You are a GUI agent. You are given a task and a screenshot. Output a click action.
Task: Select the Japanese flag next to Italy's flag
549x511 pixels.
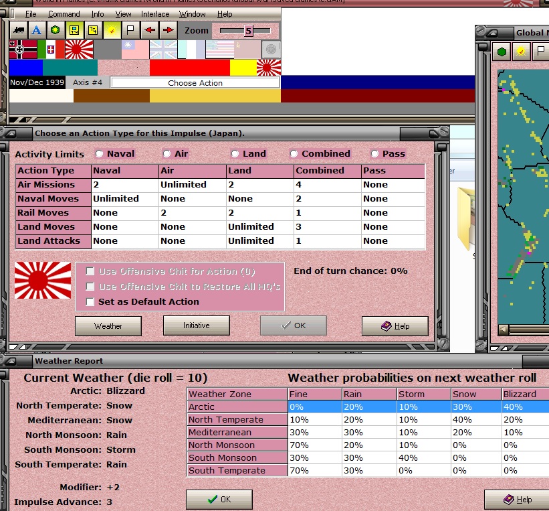[x=80, y=49]
